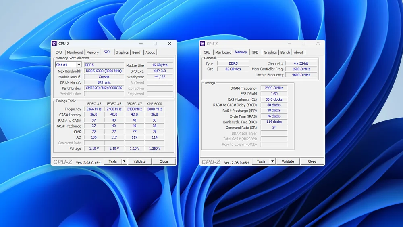Viewport: 403px width, 227px height.
Task: Close the left CPU-Z window with X
Action: (x=170, y=44)
